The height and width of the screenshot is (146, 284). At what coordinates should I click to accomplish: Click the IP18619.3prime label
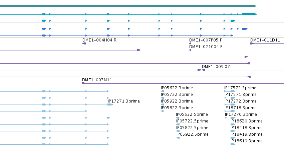(x=247, y=141)
